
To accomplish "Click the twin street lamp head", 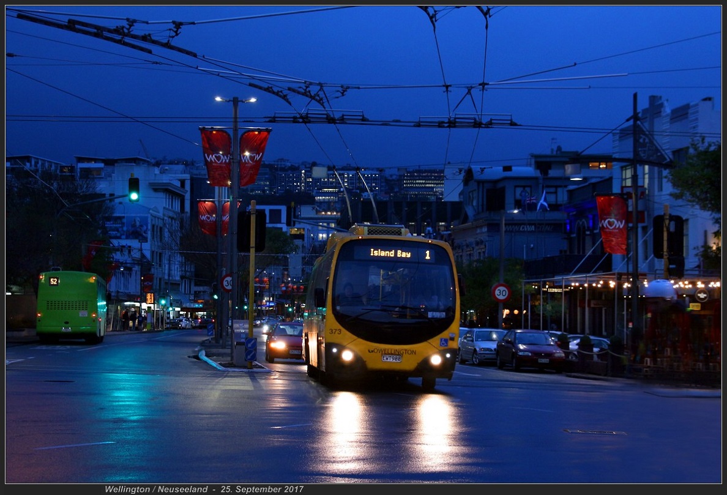I will pos(235,99).
